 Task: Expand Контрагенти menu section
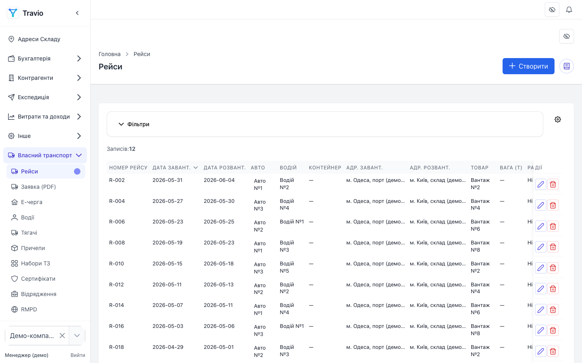45,78
